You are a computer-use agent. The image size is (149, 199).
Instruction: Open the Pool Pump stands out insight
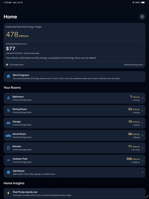pos(74,194)
